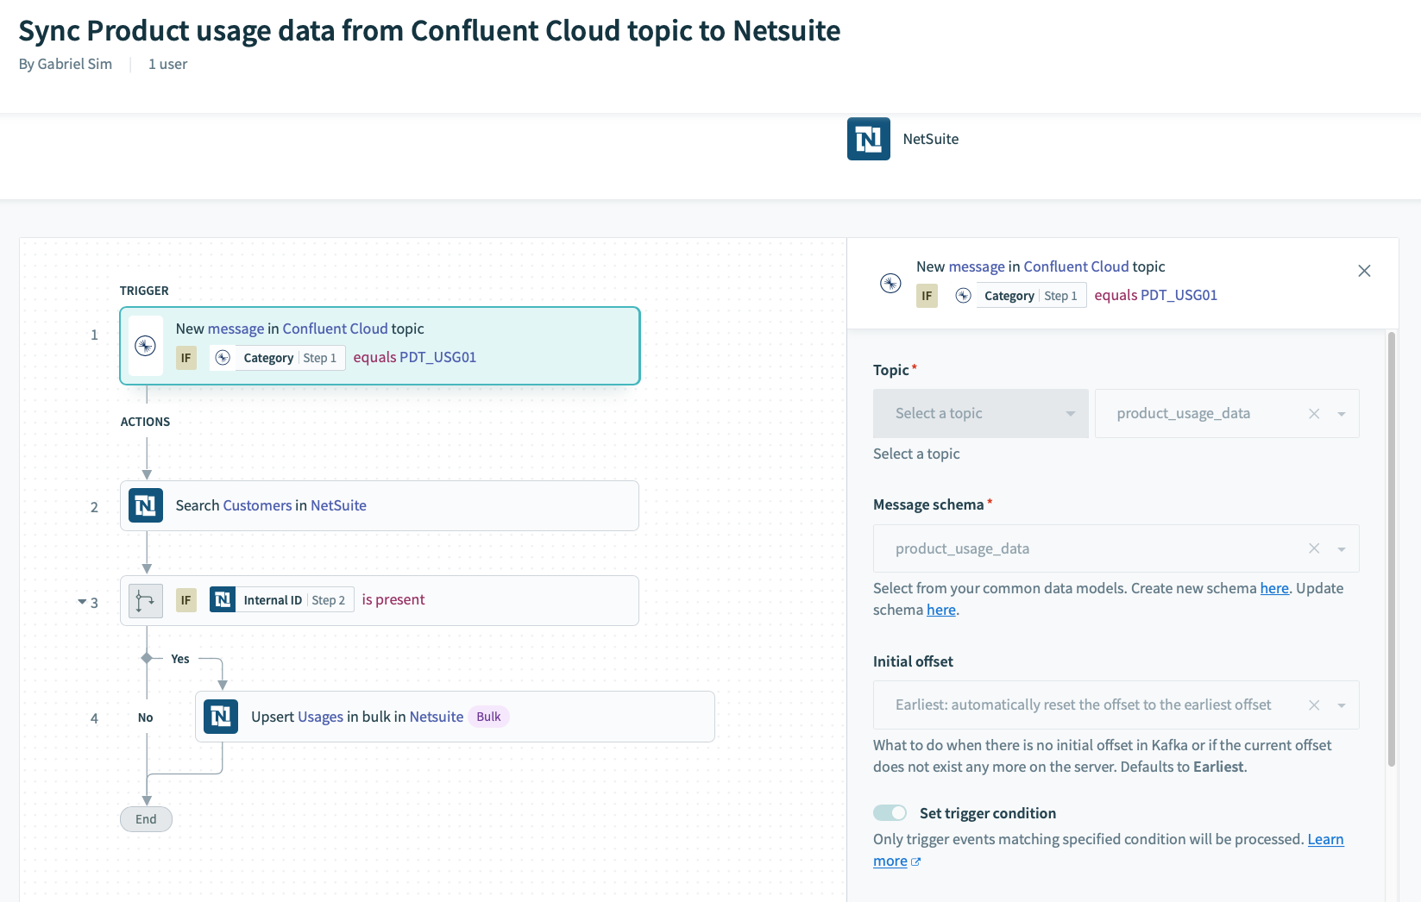The image size is (1421, 902).
Task: Click Confluent Cloud icon in trigger step 1
Action: [145, 346]
